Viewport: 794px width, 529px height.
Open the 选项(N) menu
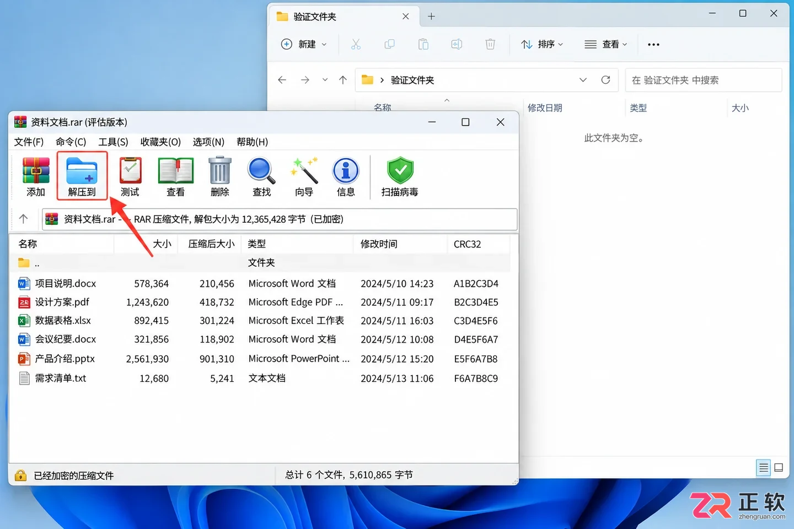click(208, 142)
